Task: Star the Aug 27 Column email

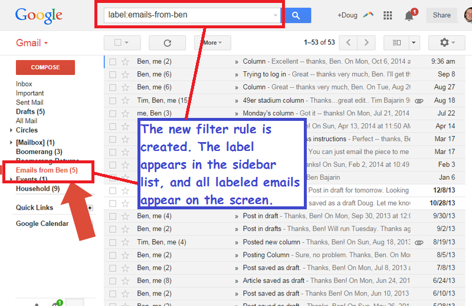Action: pos(125,88)
